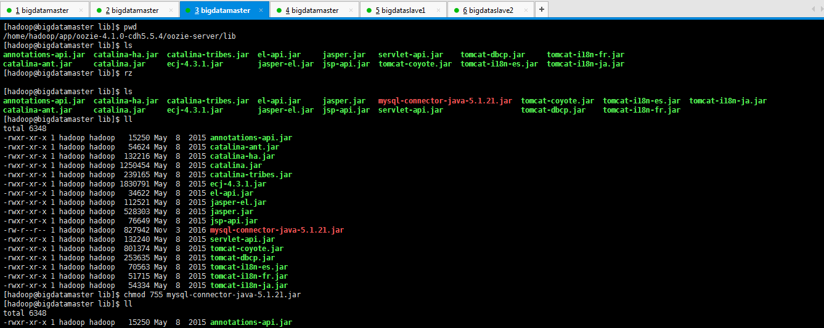Close the 5 bigdataslave1 tab
Viewport: 824px width, 328px height.
(x=439, y=10)
